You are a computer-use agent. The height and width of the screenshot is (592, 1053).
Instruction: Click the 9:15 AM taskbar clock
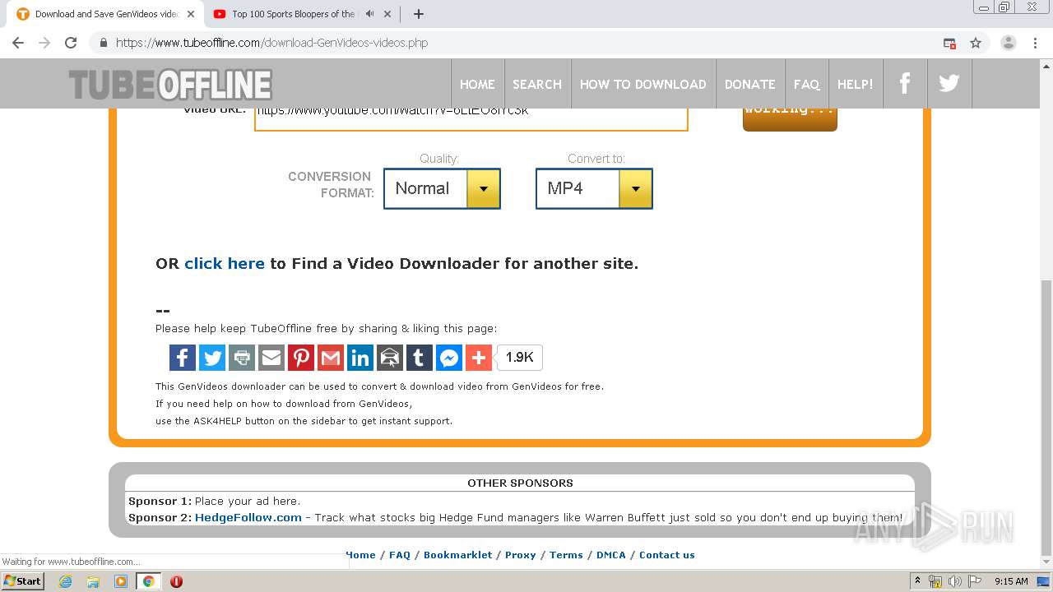pos(1011,581)
